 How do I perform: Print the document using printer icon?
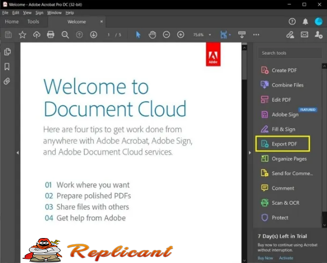coord(50,35)
